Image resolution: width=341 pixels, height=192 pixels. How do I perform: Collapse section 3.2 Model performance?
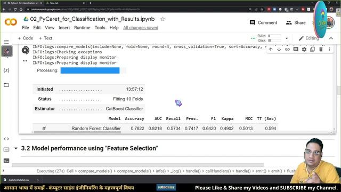coord(16,148)
